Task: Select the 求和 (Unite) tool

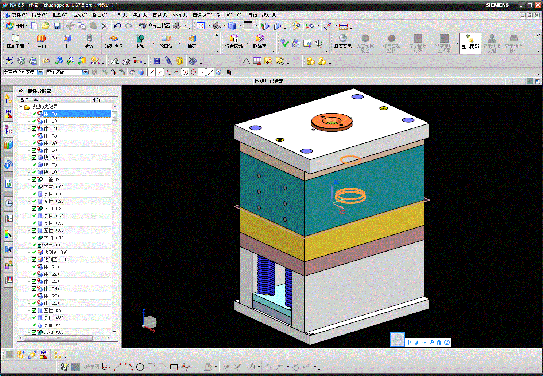Action: (140, 41)
